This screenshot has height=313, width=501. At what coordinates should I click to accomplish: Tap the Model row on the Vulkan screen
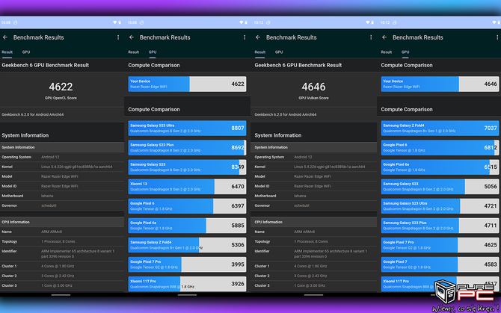pos(315,176)
